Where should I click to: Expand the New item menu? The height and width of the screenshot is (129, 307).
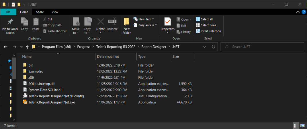click(144, 19)
